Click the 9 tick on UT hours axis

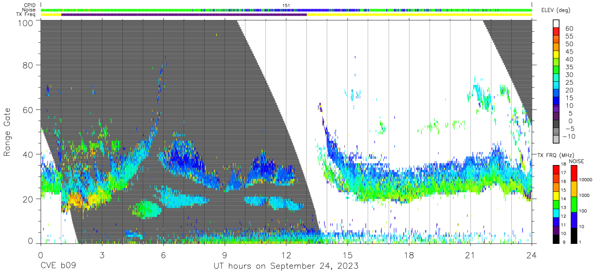(224, 255)
